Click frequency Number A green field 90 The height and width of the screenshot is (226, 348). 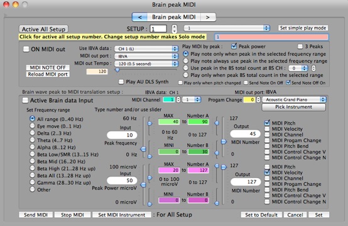198,121
